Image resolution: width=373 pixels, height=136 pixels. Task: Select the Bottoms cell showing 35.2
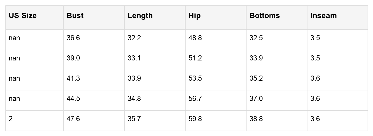(256, 79)
